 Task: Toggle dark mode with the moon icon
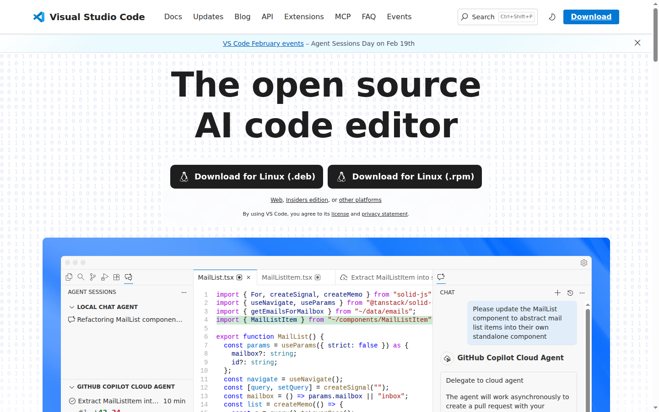(x=552, y=16)
